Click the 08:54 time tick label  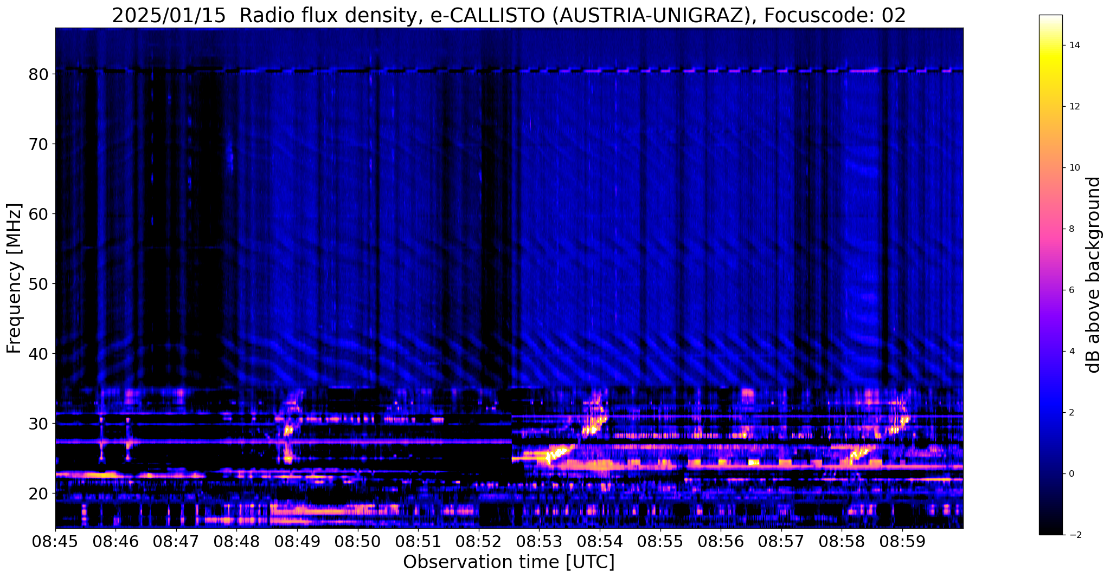[x=600, y=541]
